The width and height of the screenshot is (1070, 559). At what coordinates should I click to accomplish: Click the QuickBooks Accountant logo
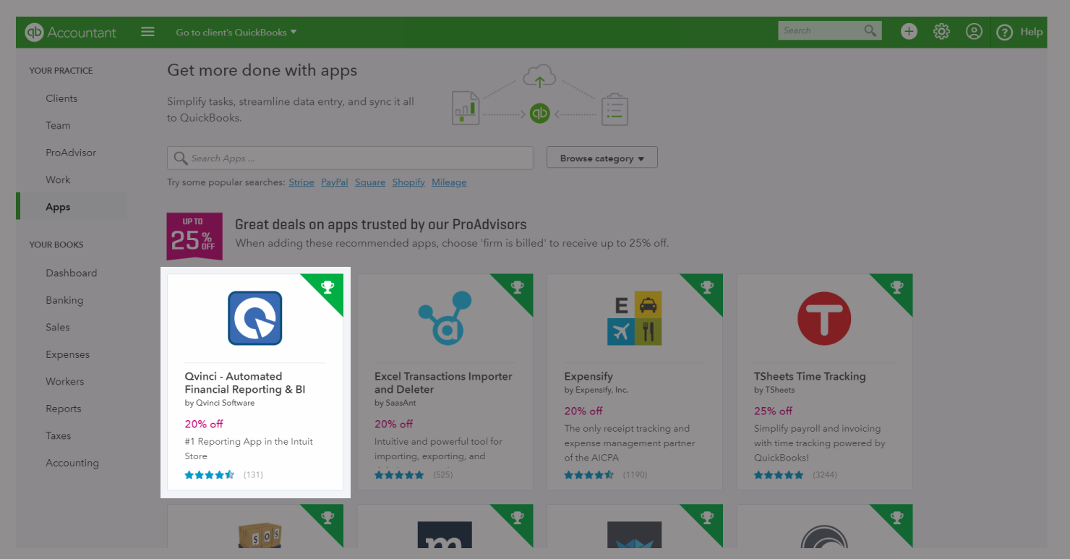(x=70, y=33)
